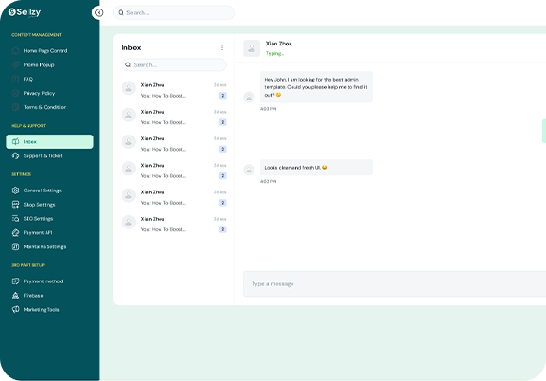Open Firebase setup
The width and height of the screenshot is (546, 381).
(x=49, y=295)
